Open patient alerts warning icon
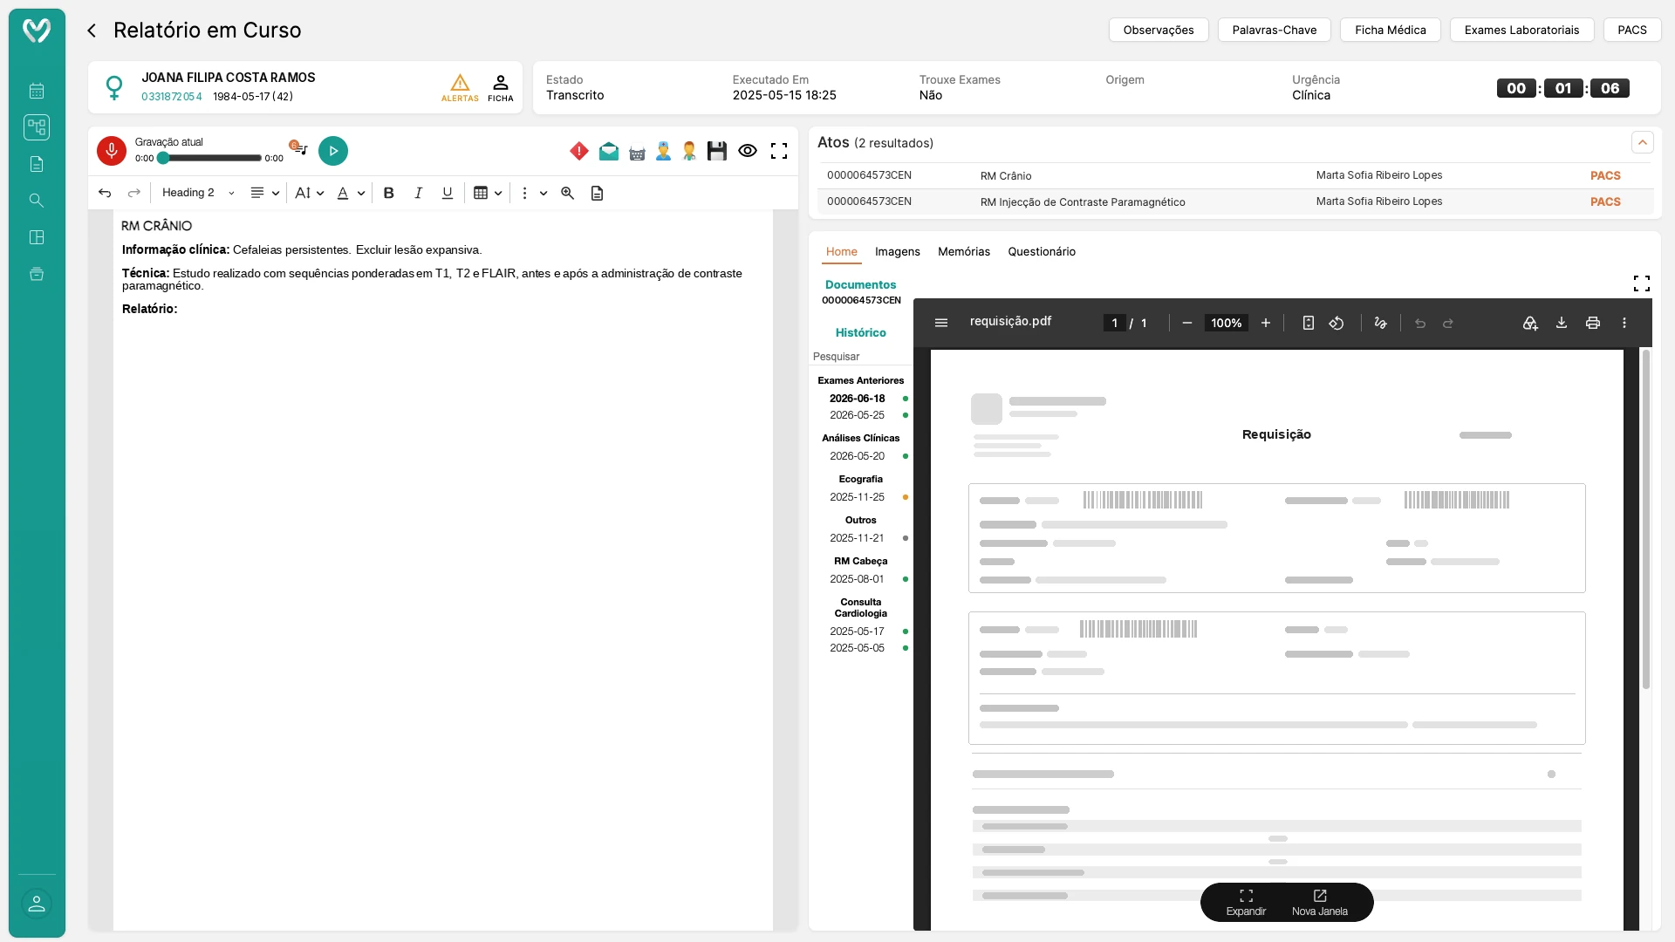 pos(460,87)
